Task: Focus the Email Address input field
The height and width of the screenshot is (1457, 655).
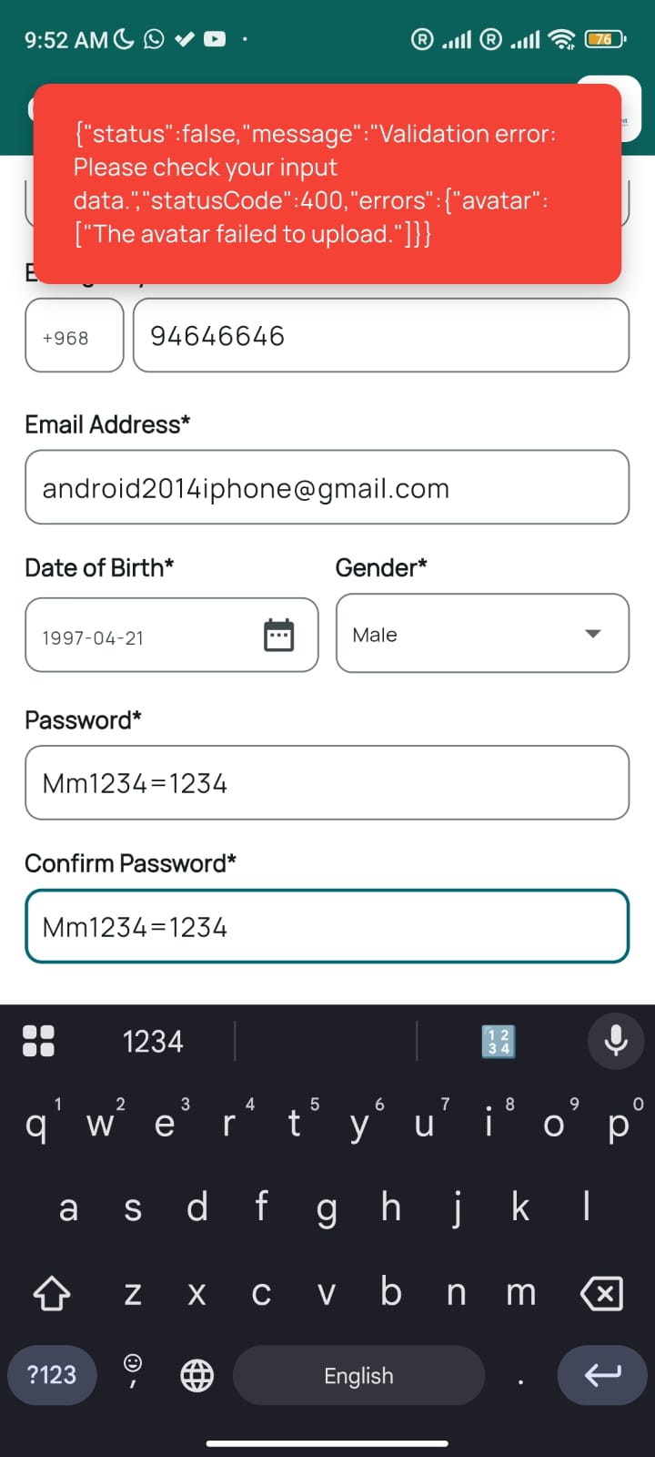Action: pyautogui.click(x=327, y=488)
